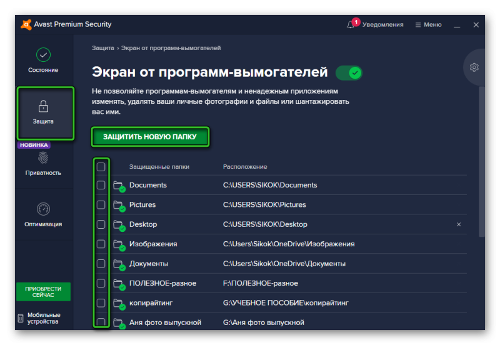Viewport: 500px width, 345px height.
Task: Open Мобильные устройства phone icon
Action: point(21,318)
